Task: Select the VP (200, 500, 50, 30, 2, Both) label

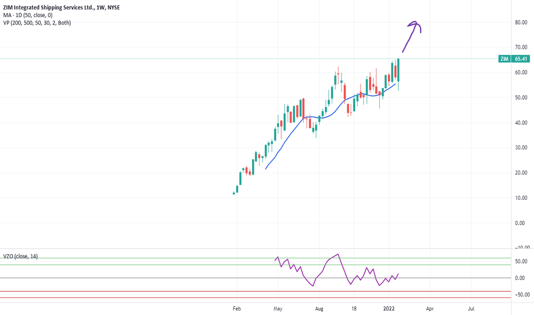Action: [37, 23]
